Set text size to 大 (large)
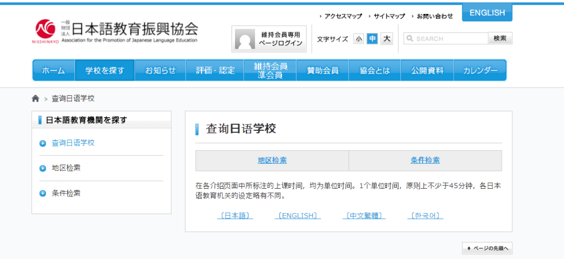This screenshot has width=564, height=259. pos(386,39)
